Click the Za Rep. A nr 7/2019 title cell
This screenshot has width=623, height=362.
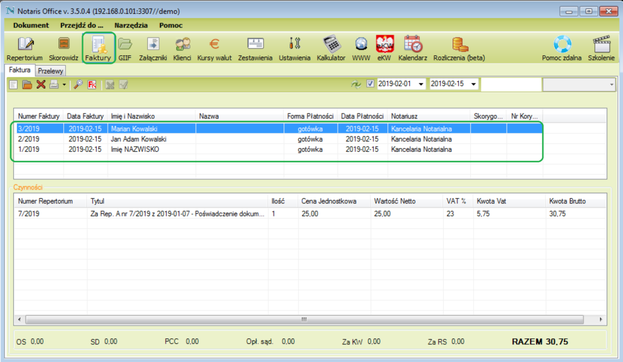pyautogui.click(x=177, y=214)
